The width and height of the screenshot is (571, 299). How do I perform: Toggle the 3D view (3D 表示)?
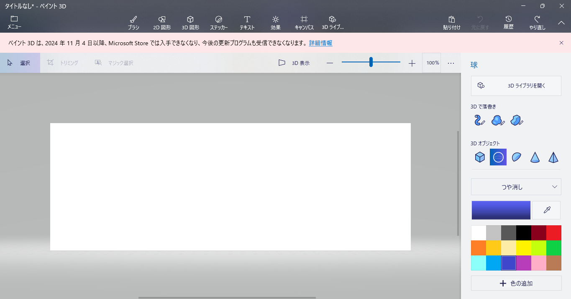pyautogui.click(x=294, y=63)
